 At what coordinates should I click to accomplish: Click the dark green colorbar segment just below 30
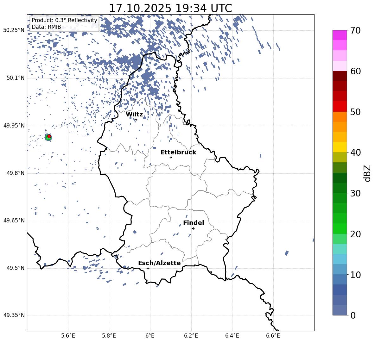click(340, 198)
